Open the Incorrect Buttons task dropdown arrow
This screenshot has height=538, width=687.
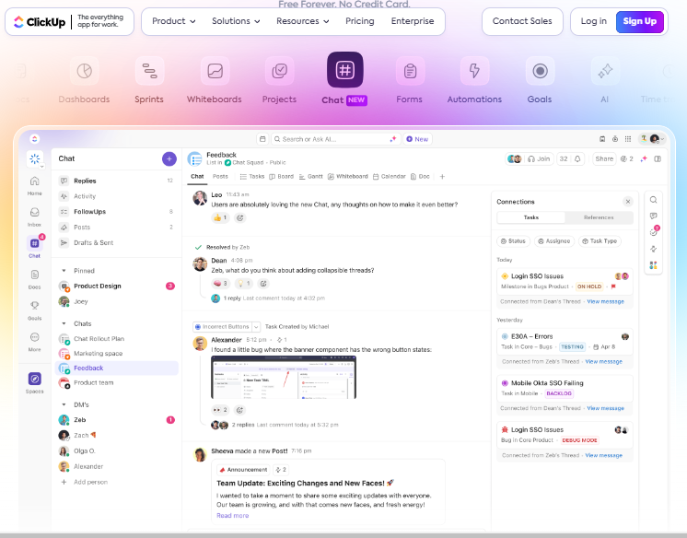tap(256, 327)
